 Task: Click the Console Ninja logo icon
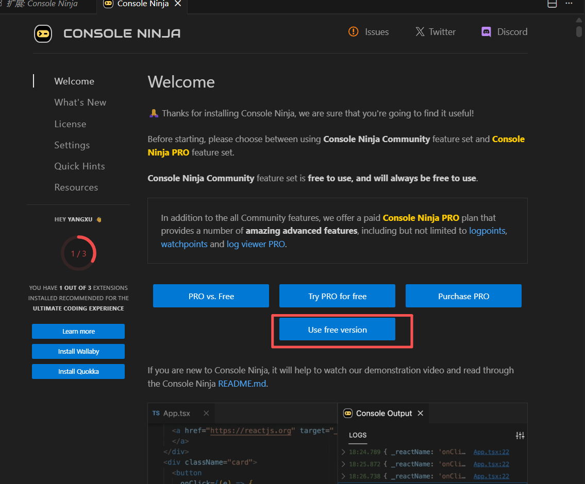tap(43, 33)
